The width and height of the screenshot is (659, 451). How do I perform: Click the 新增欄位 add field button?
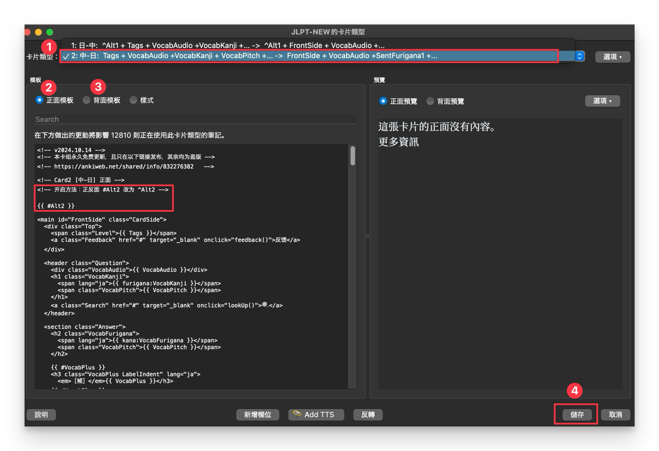(x=258, y=415)
